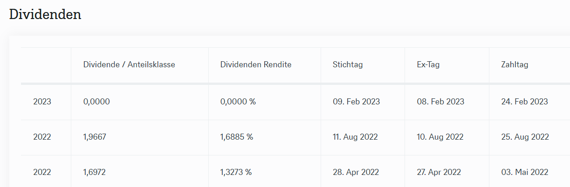570x187 pixels.
Task: Select the 2023 year row label
Action: tap(42, 102)
